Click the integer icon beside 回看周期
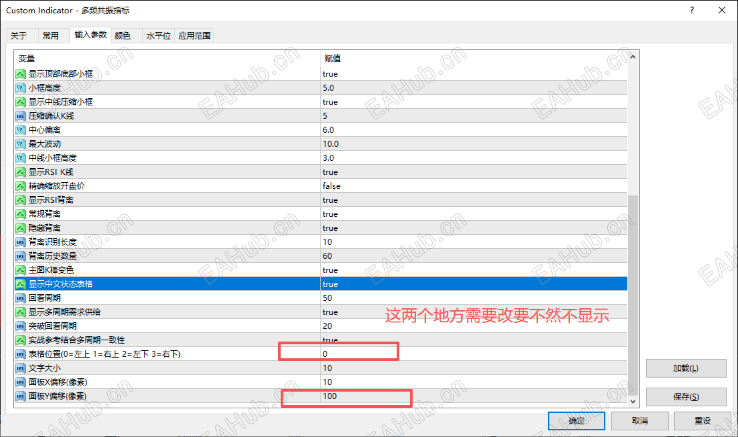 point(20,298)
